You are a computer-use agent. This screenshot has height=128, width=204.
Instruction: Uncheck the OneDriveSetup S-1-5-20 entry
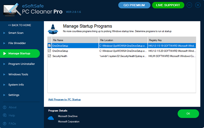click(x=50, y=51)
